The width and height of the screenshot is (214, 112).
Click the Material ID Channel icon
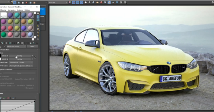click(23, 43)
